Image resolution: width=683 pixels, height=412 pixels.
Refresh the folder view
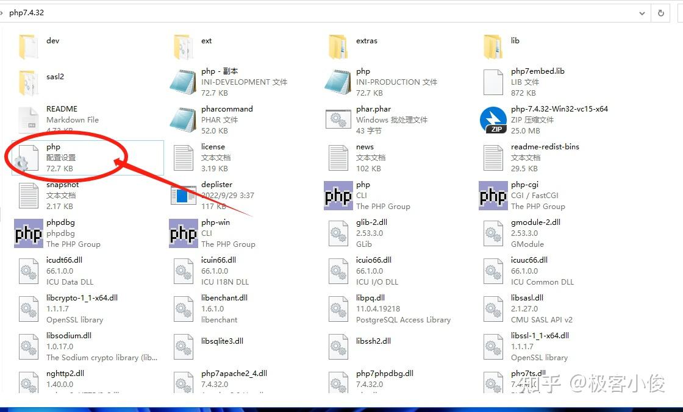click(661, 12)
